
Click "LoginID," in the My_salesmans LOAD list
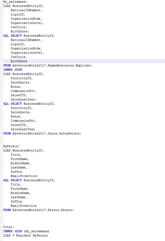coord(18,14)
